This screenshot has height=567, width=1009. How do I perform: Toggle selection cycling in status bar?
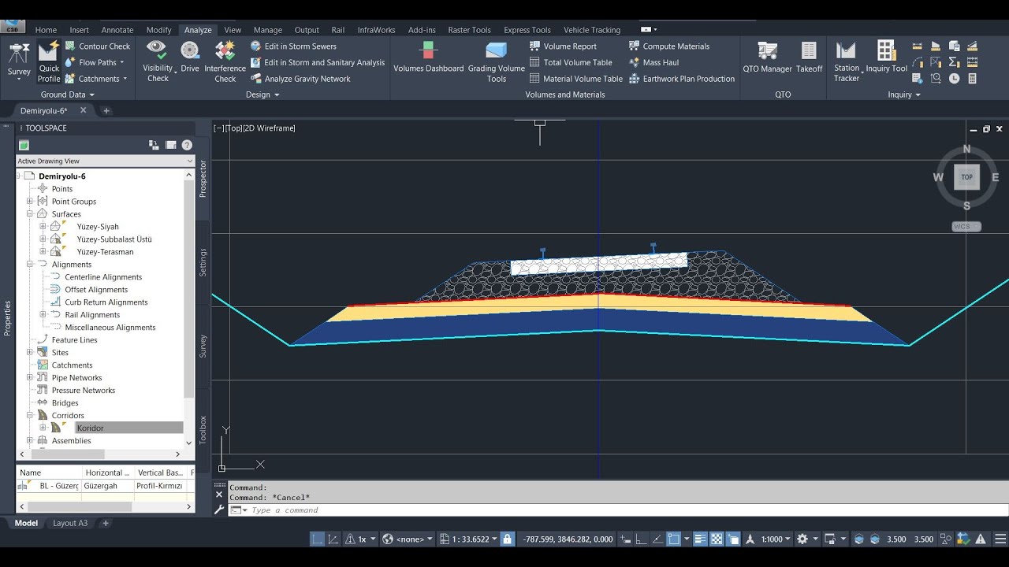(733, 539)
